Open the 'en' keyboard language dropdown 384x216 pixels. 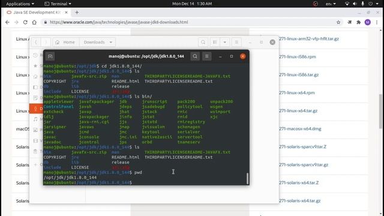(331, 4)
